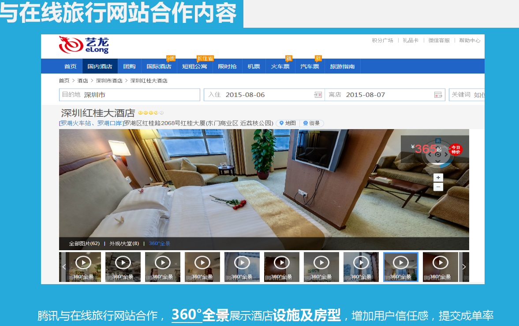Open the check-in date calendar icon
The width and height of the screenshot is (519, 326).
(x=318, y=95)
